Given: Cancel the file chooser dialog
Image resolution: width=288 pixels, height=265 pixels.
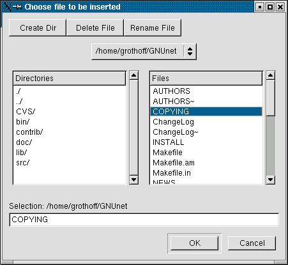Looking at the screenshot, I should click(252, 243).
